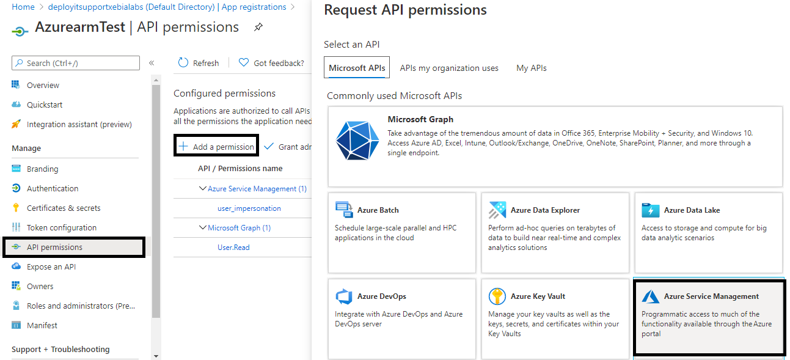Switch to the Microsoft APIs tab
Screen dimensions: 790x360
[x=357, y=68]
